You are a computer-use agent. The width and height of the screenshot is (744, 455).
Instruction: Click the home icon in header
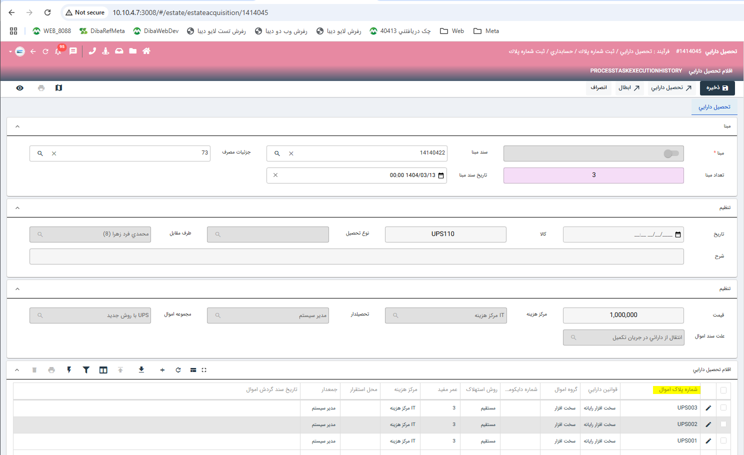coord(146,51)
